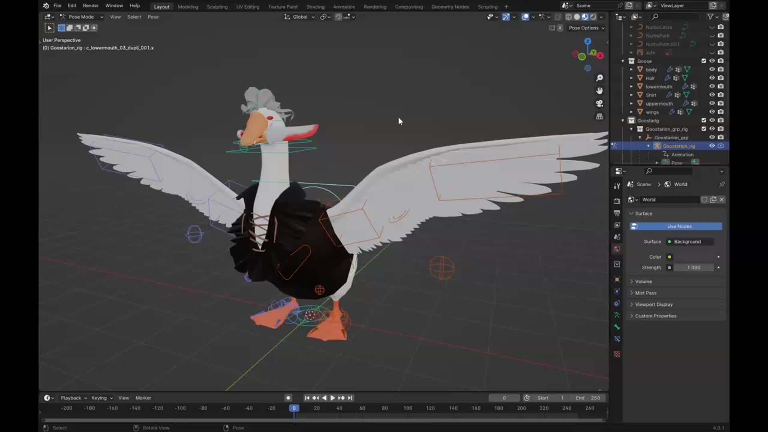
Task: Toggle camera view gizmo icon
Action: point(599,104)
